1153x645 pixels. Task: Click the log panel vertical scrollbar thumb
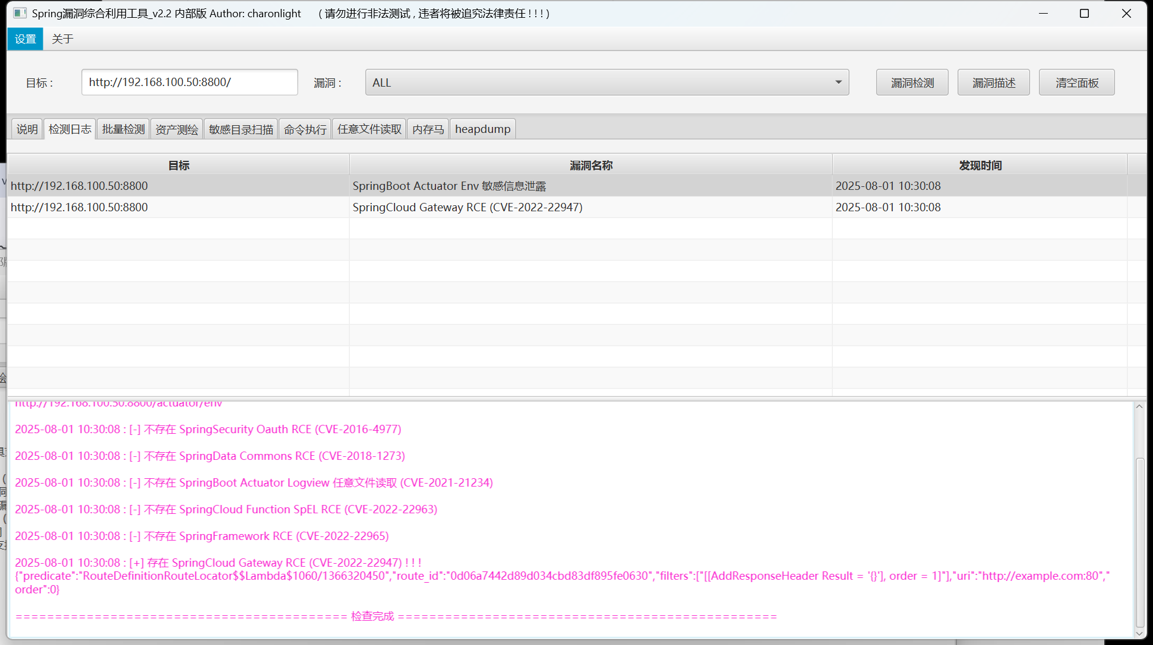pos(1139,542)
